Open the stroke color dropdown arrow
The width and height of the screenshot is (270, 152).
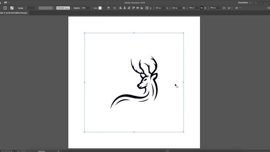(15, 8)
